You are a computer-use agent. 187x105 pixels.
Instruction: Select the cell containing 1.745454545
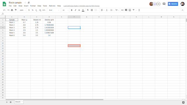pyautogui.click(x=49, y=25)
